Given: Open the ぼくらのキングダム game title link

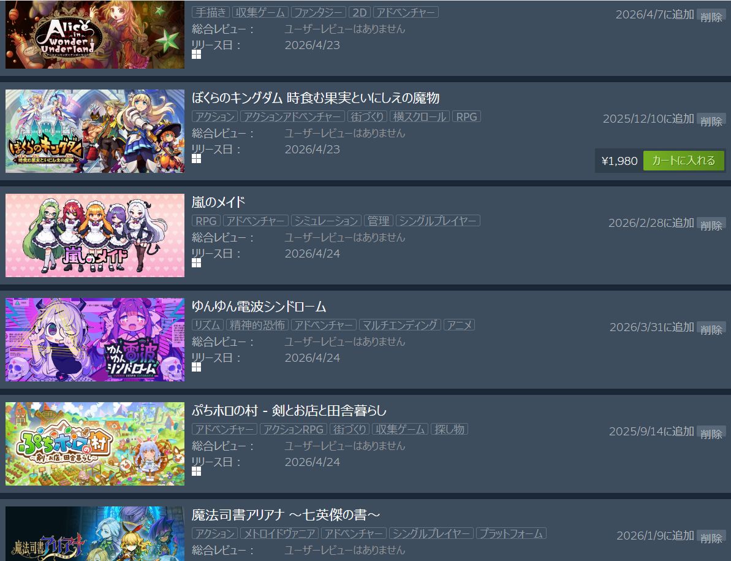Looking at the screenshot, I should pyautogui.click(x=316, y=98).
